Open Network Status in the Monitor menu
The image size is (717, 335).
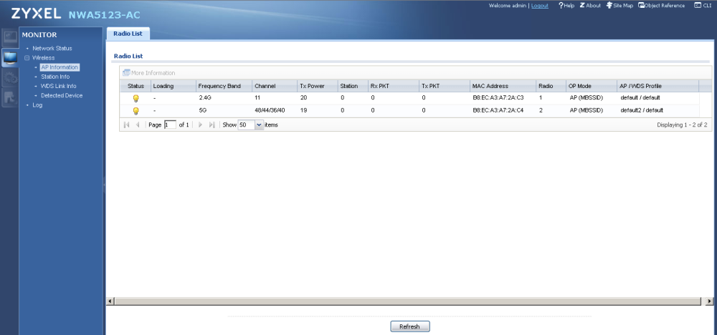(x=52, y=48)
